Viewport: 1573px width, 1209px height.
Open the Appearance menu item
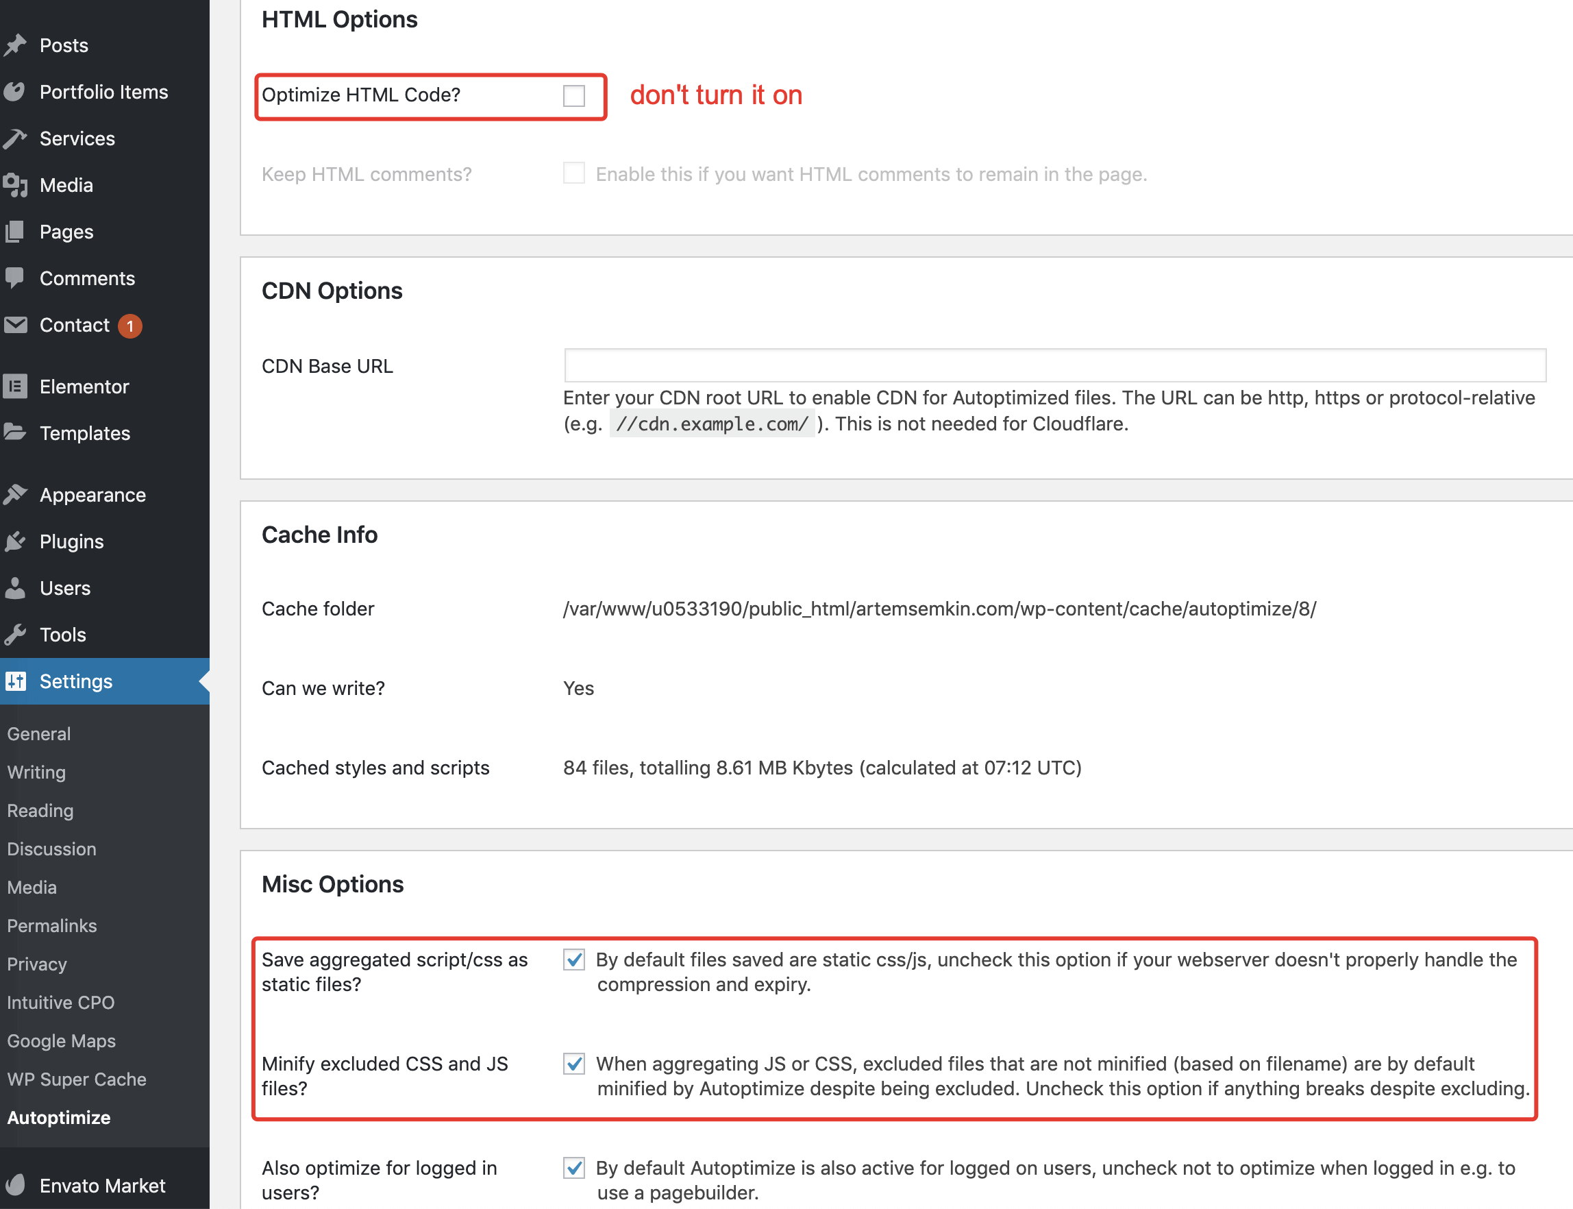coord(92,495)
